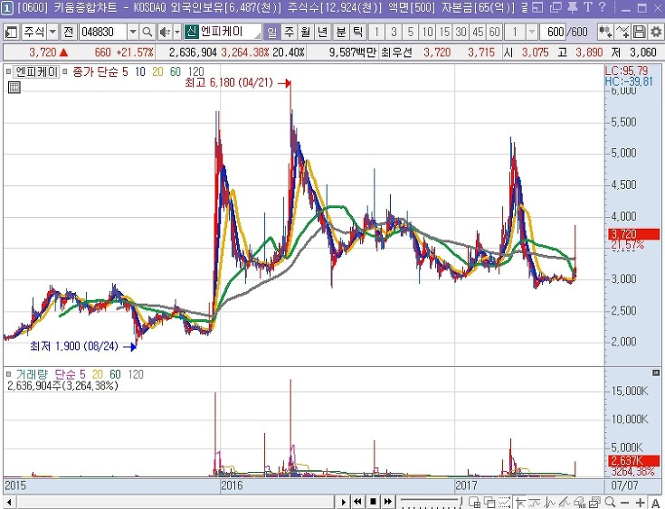
Task: Open the data table grid icon
Action: (14, 88)
